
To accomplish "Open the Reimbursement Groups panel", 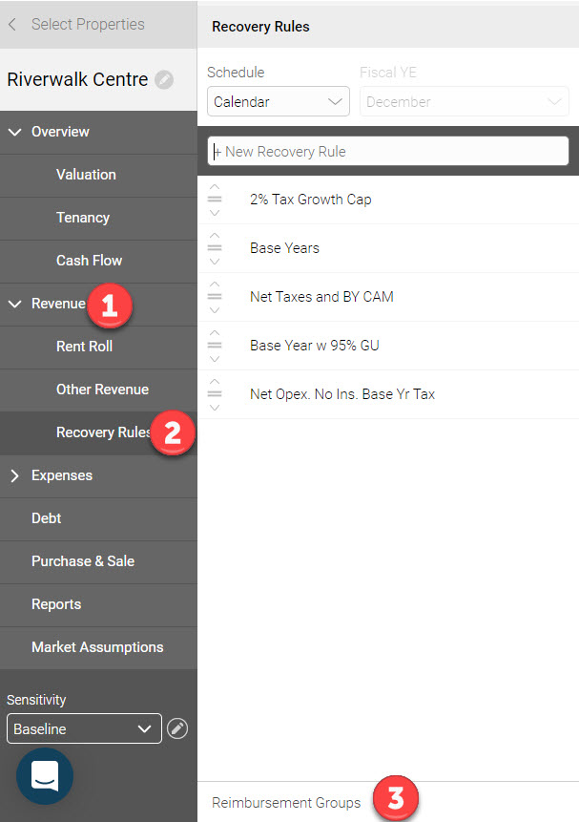I will coord(286,803).
